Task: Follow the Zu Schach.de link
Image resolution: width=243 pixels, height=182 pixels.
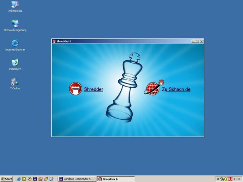Action: (176, 89)
